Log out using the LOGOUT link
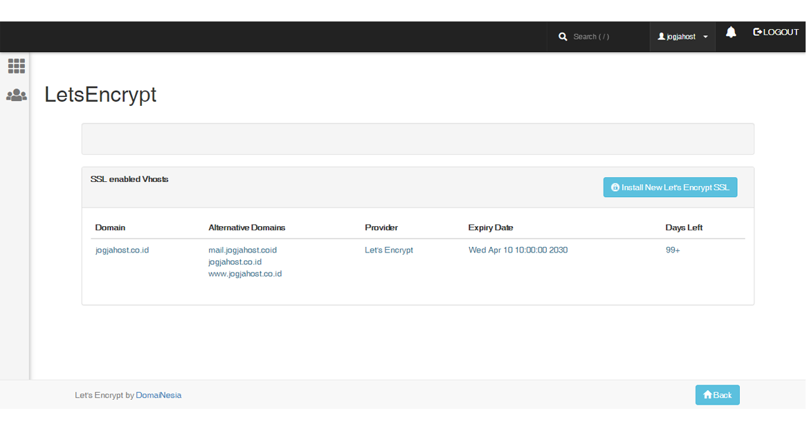The width and height of the screenshot is (807, 433). [776, 33]
